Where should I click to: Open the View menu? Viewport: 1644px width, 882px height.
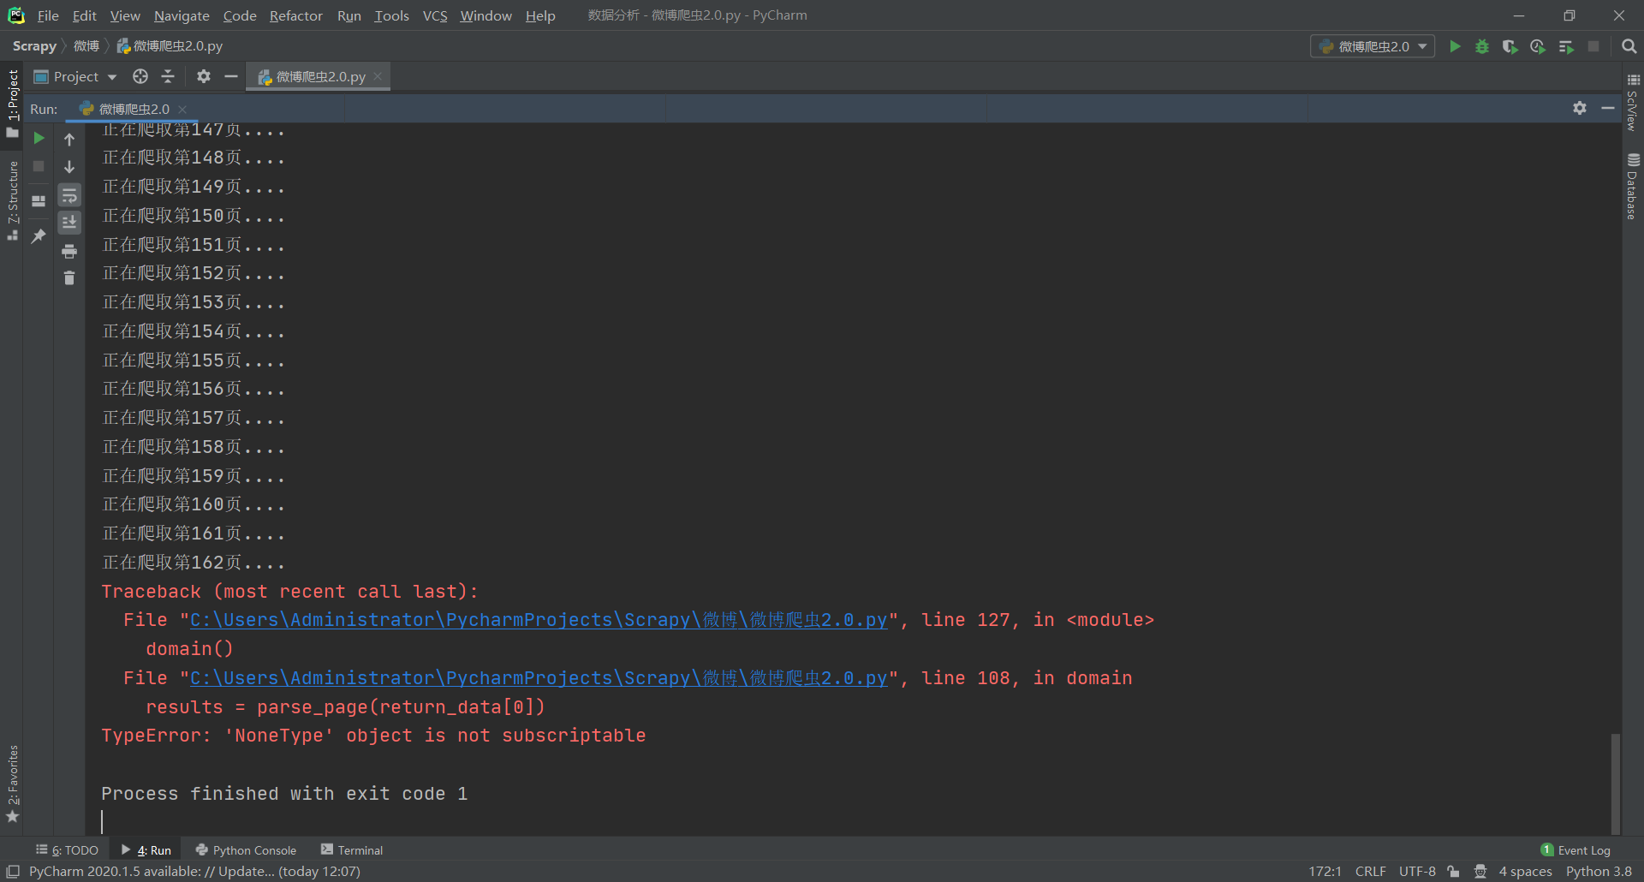[x=125, y=15]
